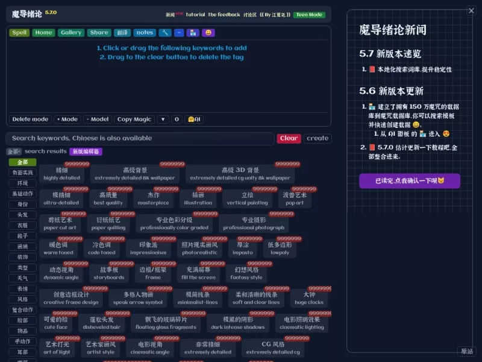Viewport: 482px width, 362px height.
Task: Open the Gallery tab
Action: 71,33
